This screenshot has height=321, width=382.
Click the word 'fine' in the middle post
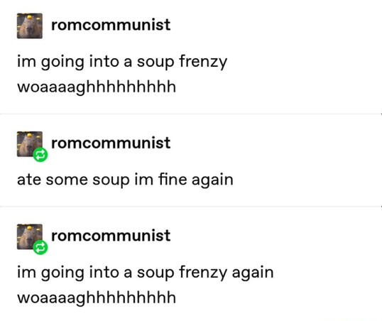click(x=173, y=179)
